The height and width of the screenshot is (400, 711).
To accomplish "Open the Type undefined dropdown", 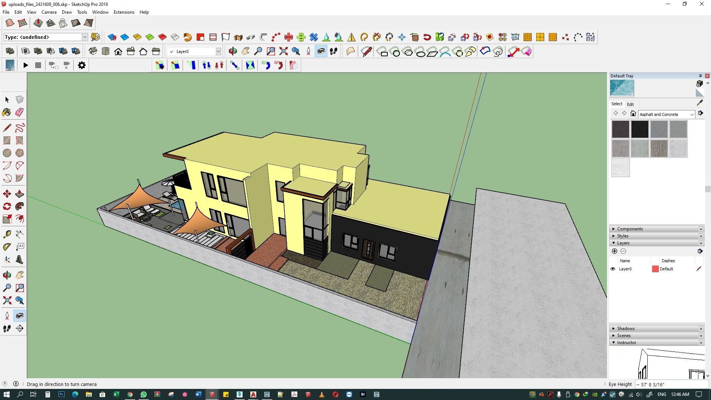I will point(84,37).
